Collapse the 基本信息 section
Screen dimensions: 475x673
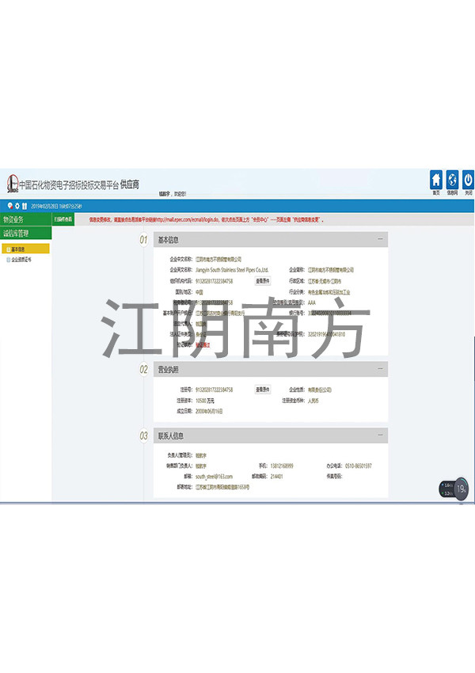pyautogui.click(x=380, y=238)
